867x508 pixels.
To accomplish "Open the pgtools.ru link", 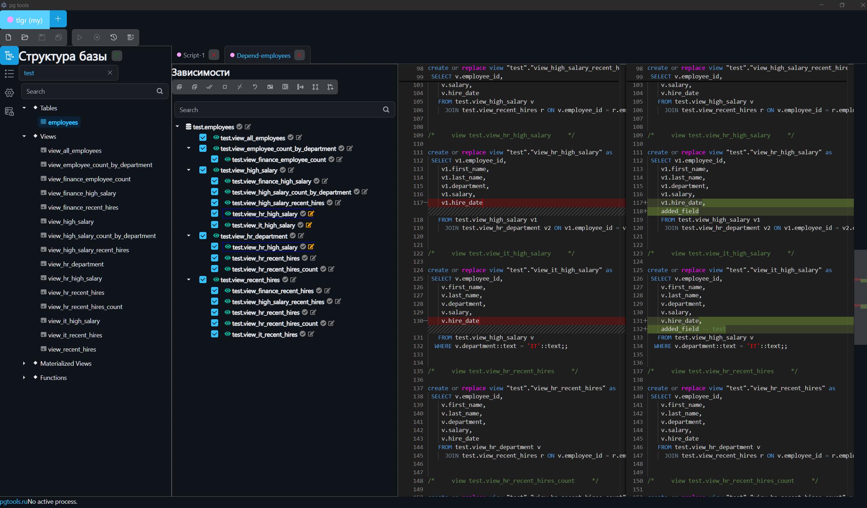I will tap(14, 502).
